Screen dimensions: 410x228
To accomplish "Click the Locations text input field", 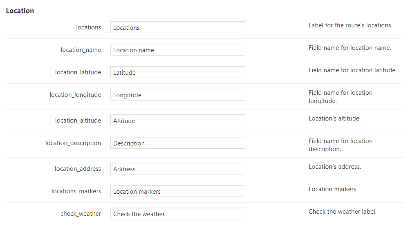I will point(177,27).
